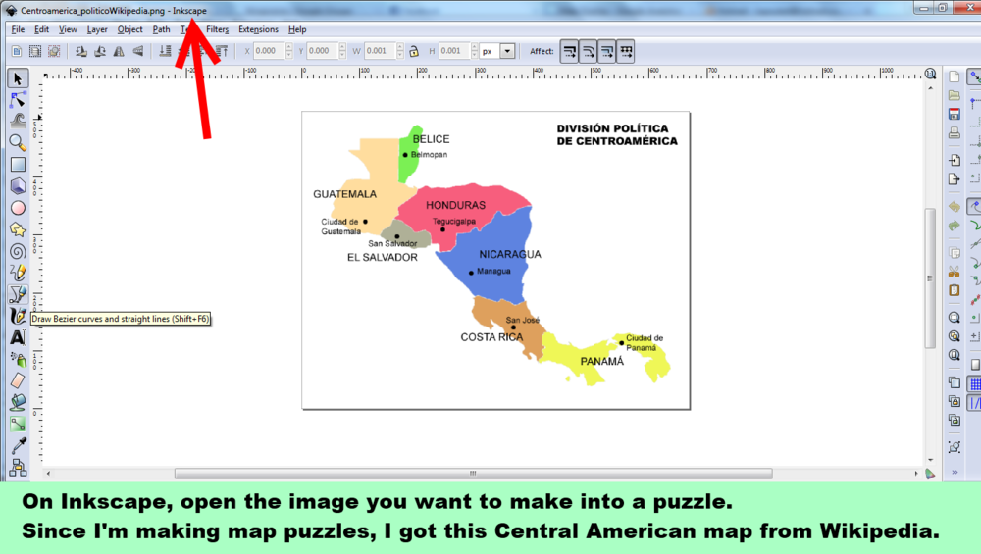Open the px units dropdown
This screenshot has width=981, height=554.
(506, 51)
